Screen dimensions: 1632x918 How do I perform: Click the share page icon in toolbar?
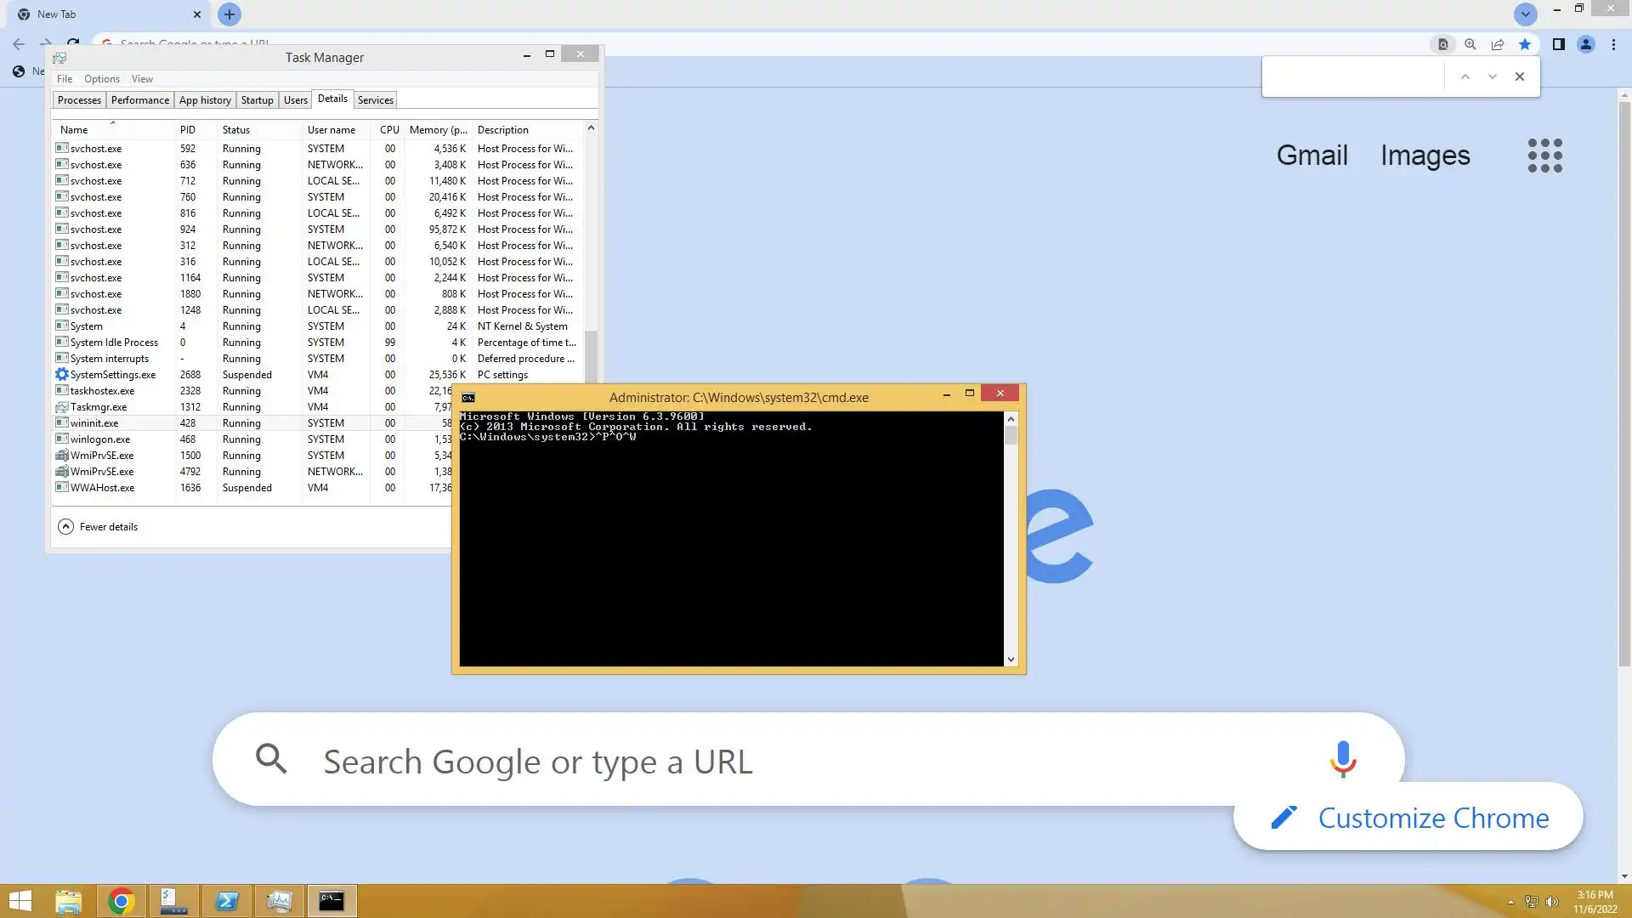[1497, 44]
